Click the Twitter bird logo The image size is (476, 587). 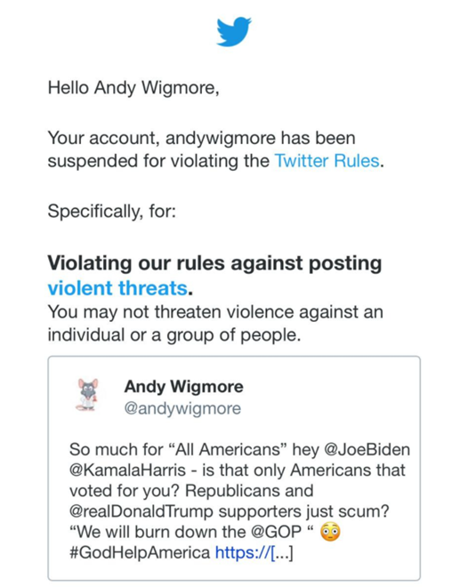(234, 31)
